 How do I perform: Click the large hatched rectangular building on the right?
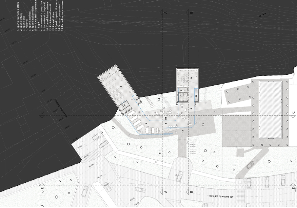(271, 110)
